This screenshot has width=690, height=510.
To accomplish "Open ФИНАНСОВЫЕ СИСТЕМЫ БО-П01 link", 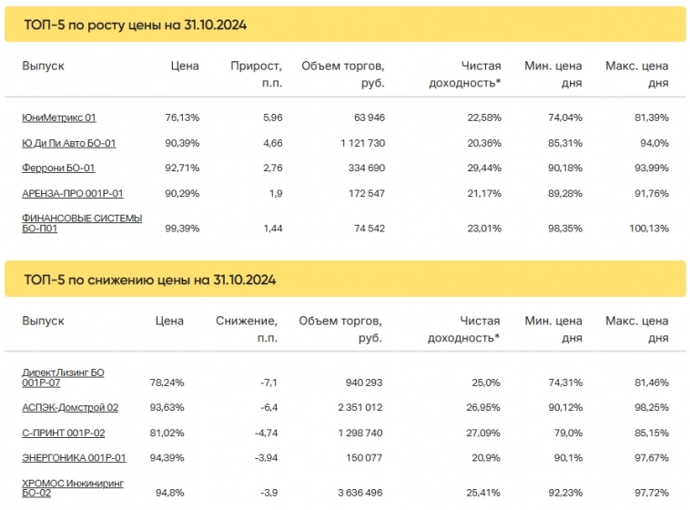I will pos(81,223).
